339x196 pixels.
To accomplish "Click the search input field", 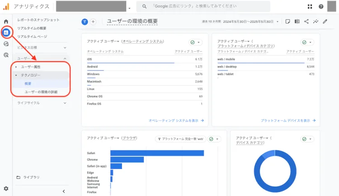I will (x=203, y=6).
